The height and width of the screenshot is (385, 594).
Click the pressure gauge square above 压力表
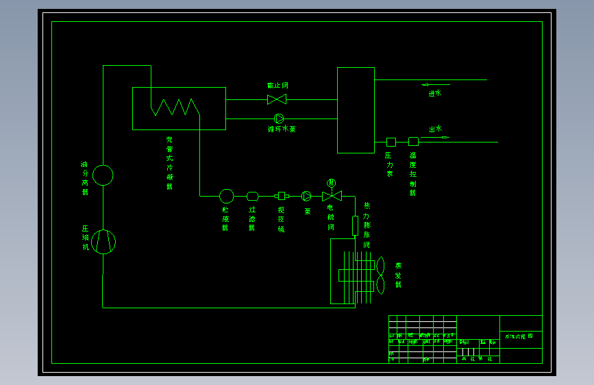click(391, 142)
